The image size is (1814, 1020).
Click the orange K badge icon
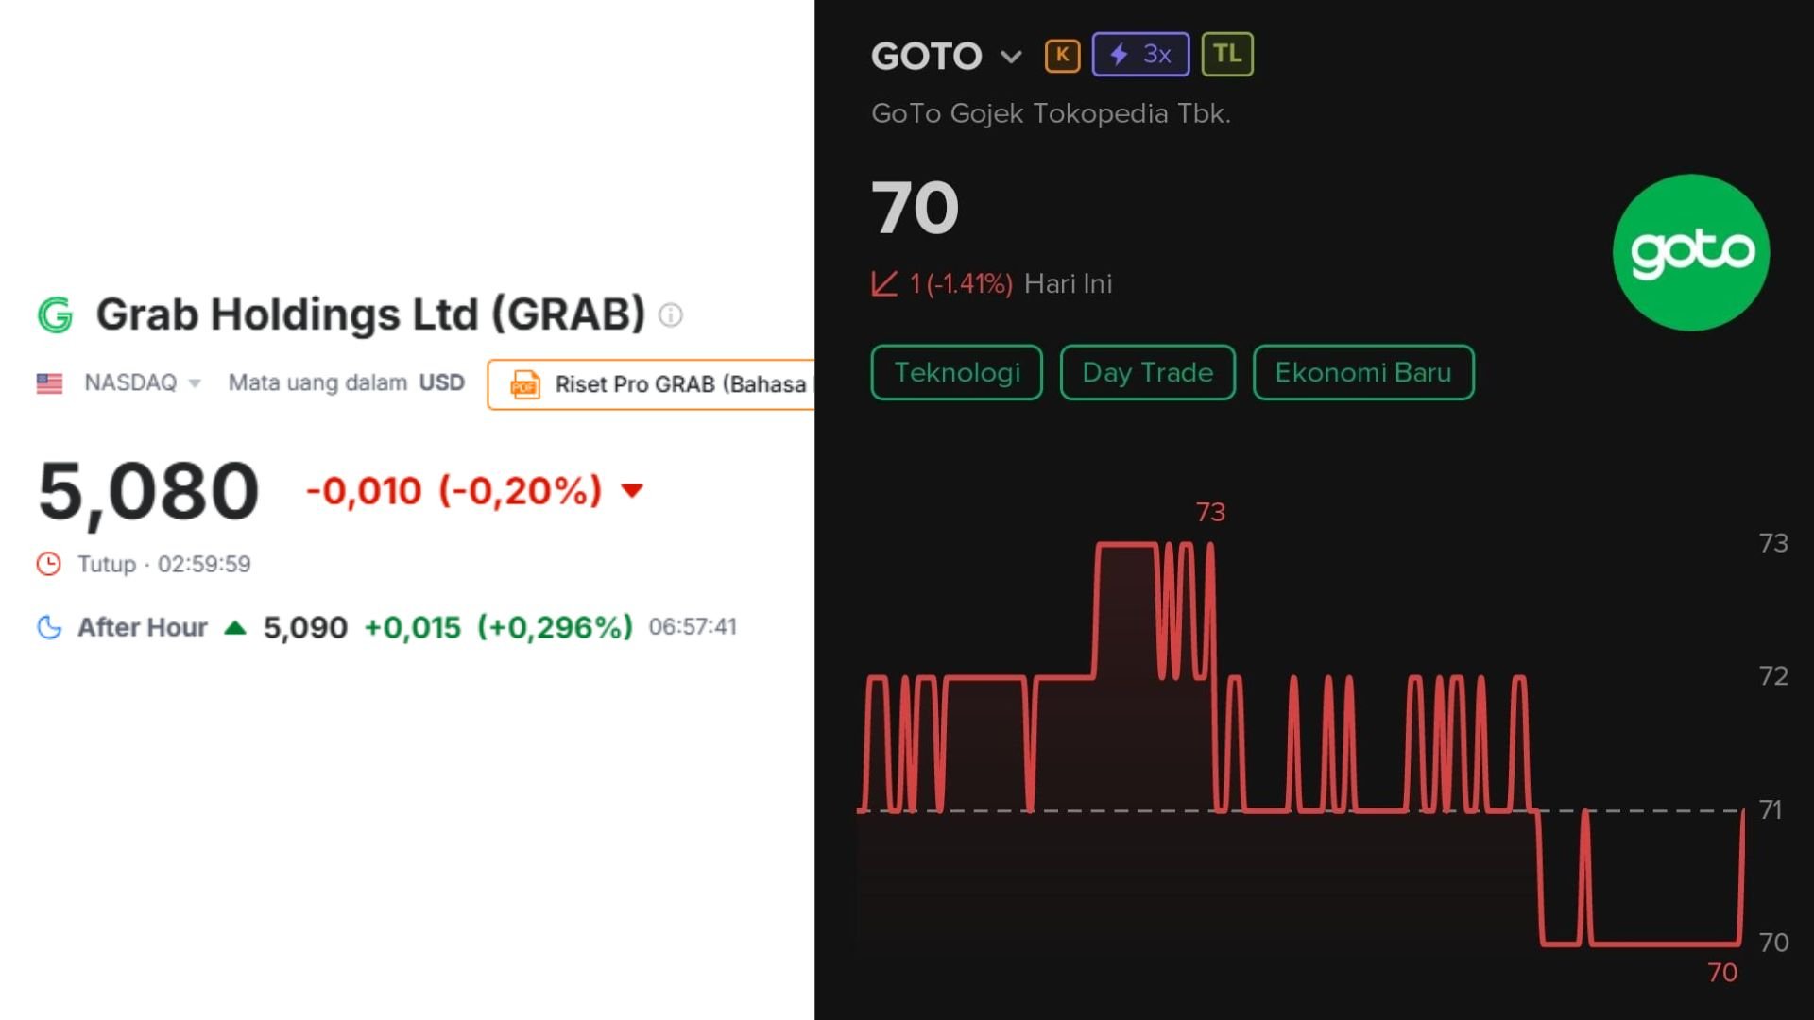coord(1062,55)
